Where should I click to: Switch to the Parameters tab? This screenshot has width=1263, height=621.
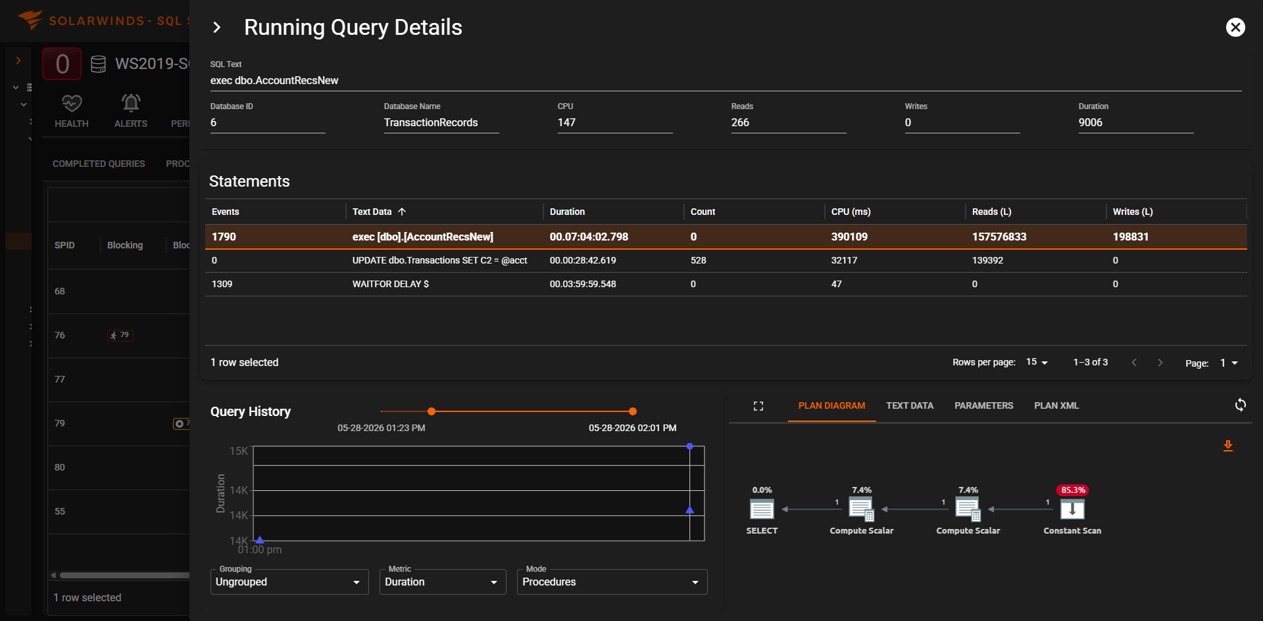pyautogui.click(x=983, y=405)
